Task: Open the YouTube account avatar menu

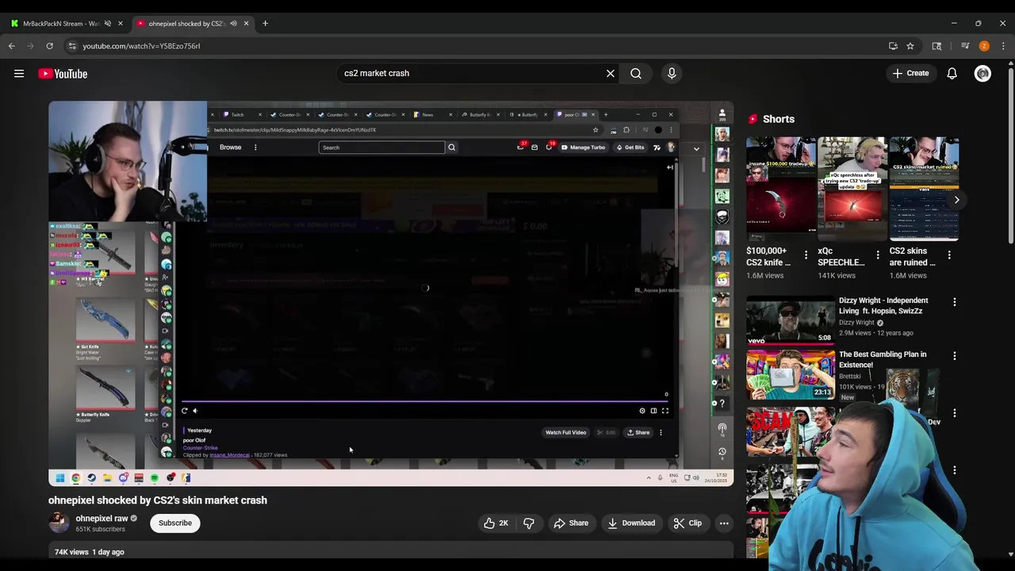Action: click(982, 74)
